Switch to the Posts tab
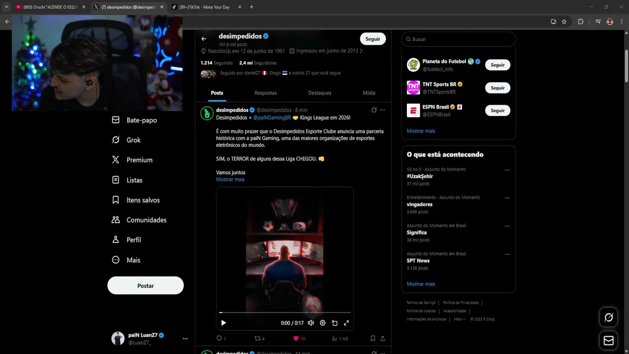The image size is (629, 354). coord(217,93)
